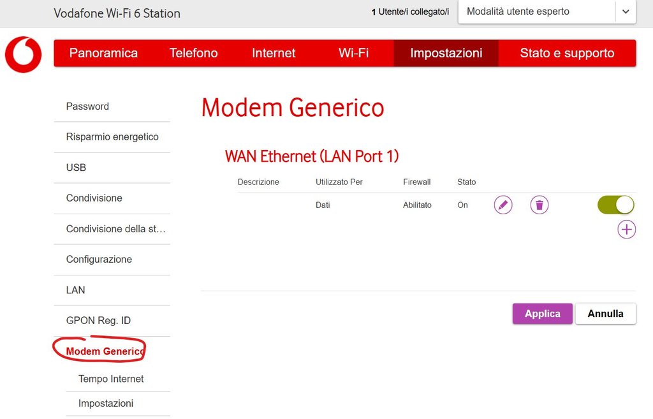
Task: Open the Modalità utente esperto dropdown
Action: [x=547, y=11]
